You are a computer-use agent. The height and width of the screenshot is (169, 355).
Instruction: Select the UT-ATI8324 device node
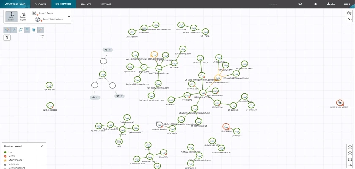237,131
